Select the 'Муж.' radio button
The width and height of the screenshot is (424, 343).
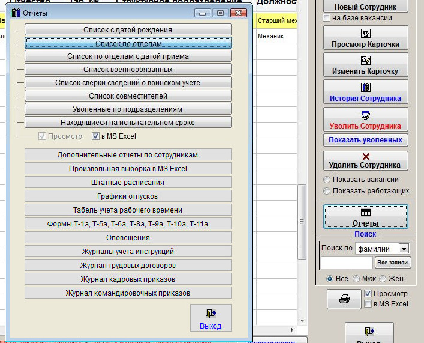356,279
